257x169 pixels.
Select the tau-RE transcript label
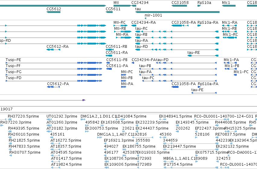(193, 53)
